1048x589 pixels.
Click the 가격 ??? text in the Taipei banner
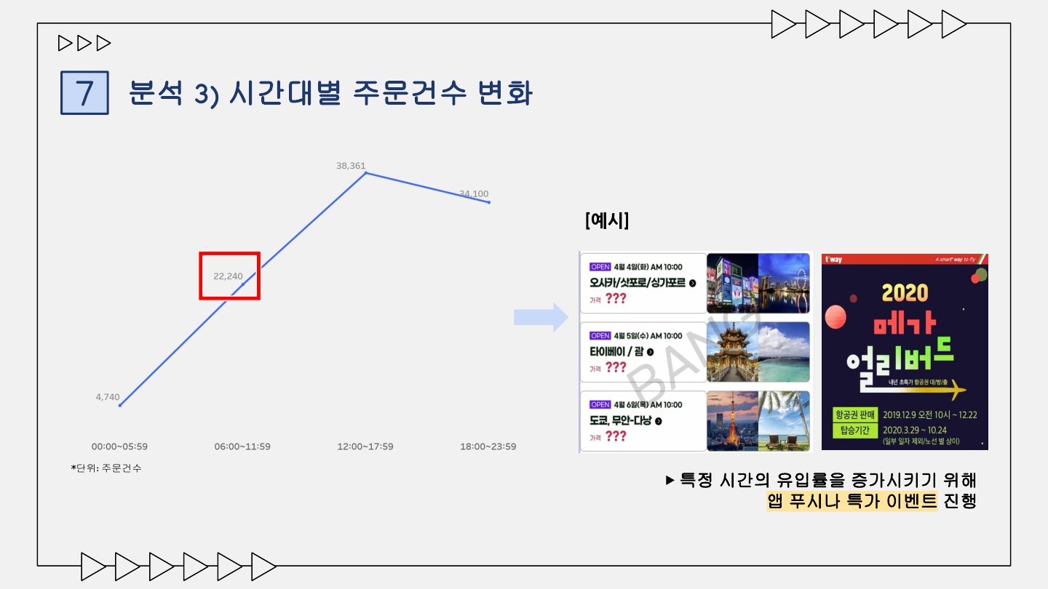[608, 368]
